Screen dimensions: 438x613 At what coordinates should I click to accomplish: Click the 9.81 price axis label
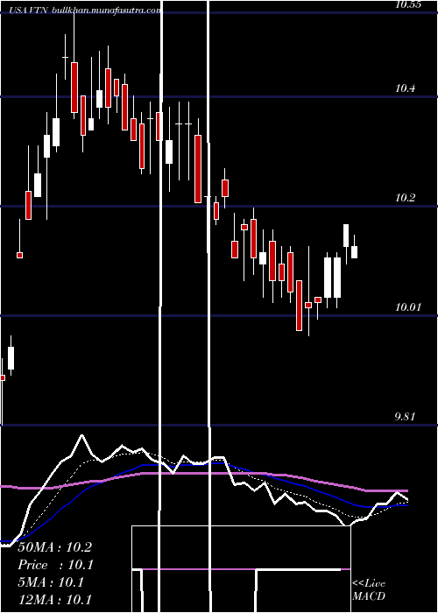[x=405, y=417]
